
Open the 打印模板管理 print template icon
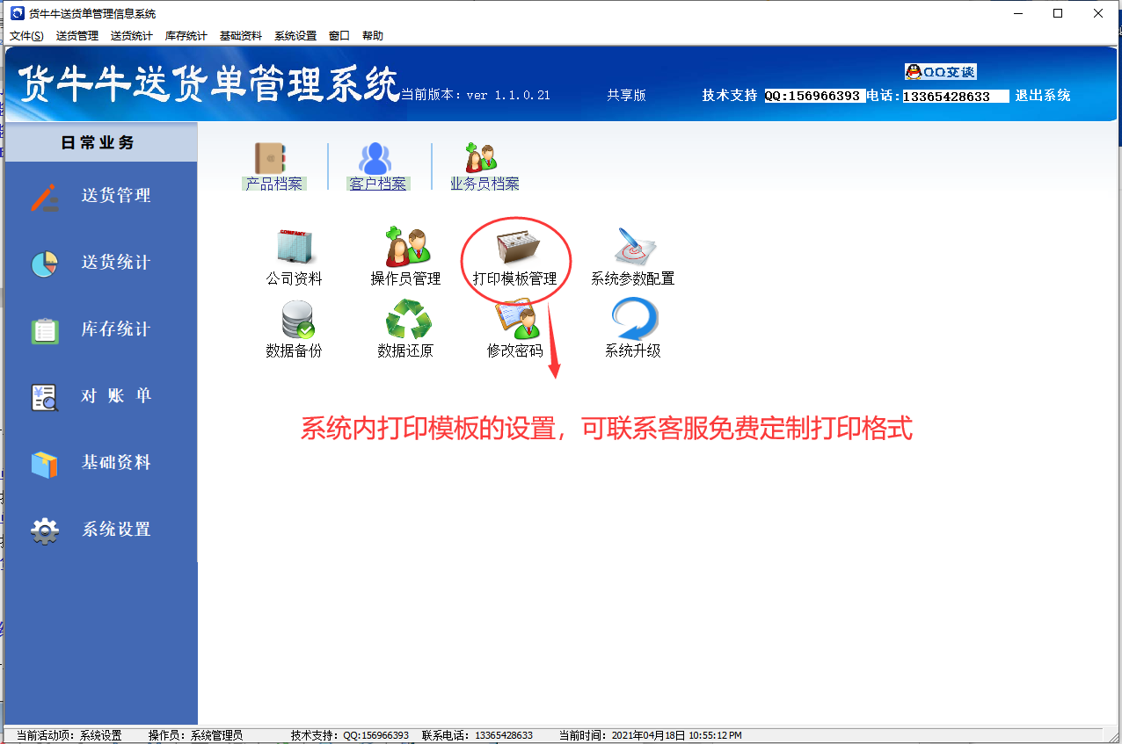[518, 247]
